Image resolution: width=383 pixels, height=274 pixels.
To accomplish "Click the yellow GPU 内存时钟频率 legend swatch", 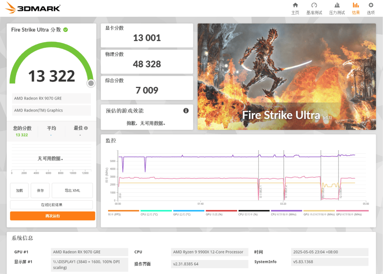I will 319,211.
